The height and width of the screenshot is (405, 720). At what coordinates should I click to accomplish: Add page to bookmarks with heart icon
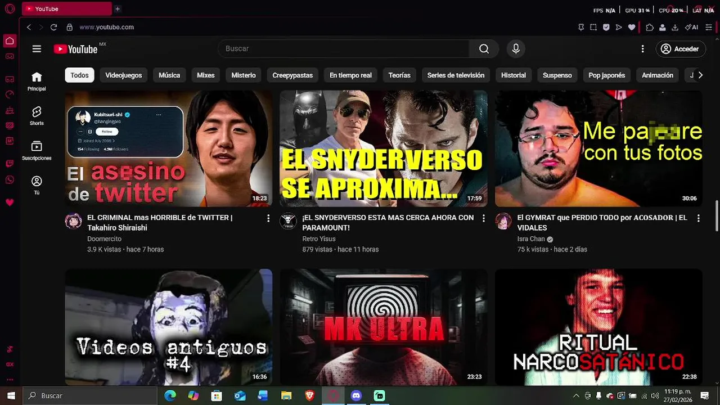click(x=632, y=27)
